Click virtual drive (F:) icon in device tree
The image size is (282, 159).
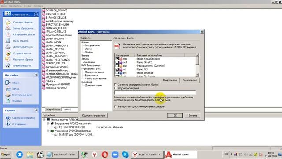(x=56, y=127)
